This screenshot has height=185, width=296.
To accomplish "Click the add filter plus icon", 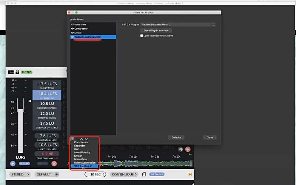I will [x=72, y=139].
